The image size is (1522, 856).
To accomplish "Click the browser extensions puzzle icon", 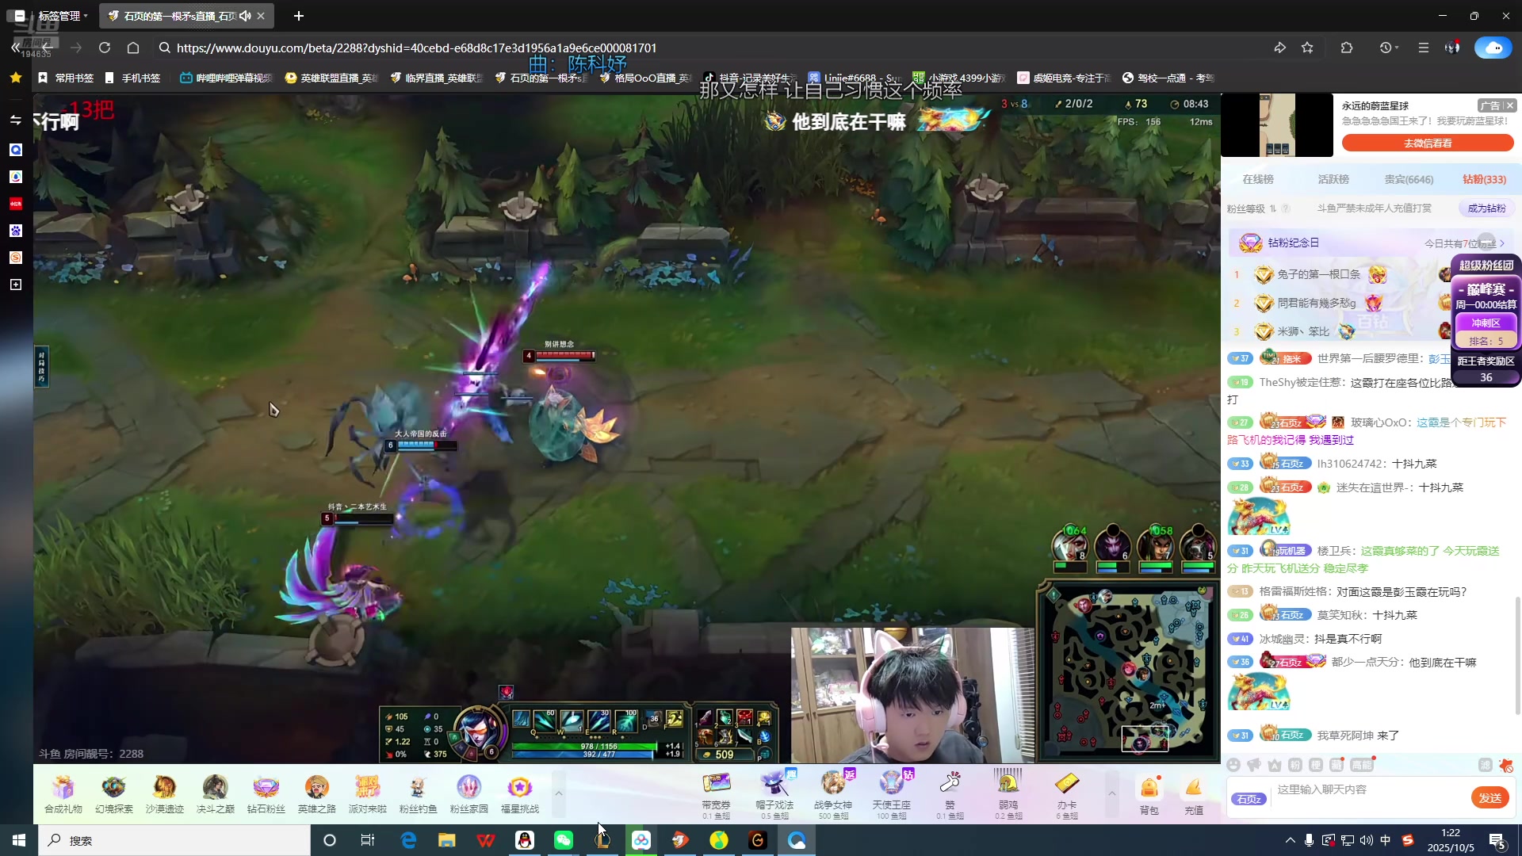I will (1346, 48).
